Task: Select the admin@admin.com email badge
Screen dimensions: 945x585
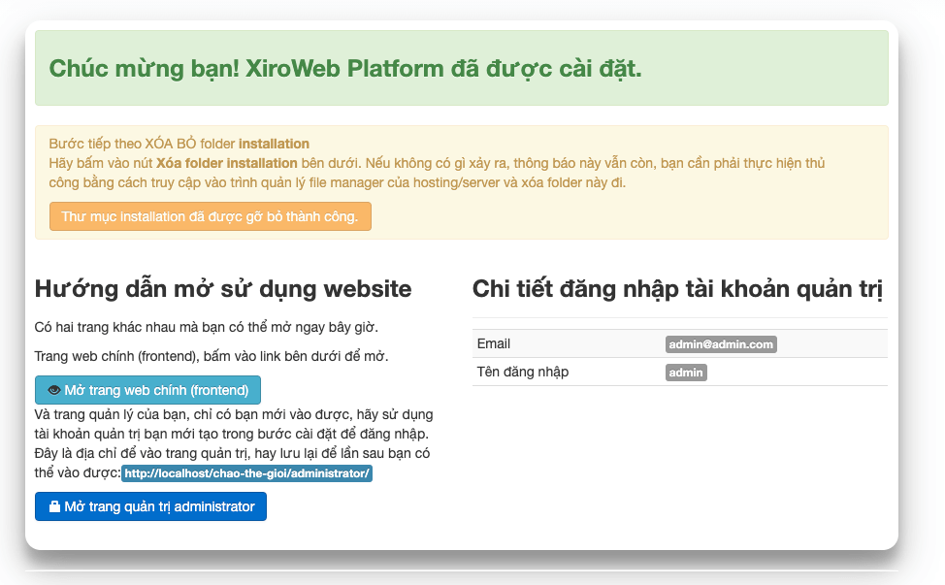Action: (721, 344)
